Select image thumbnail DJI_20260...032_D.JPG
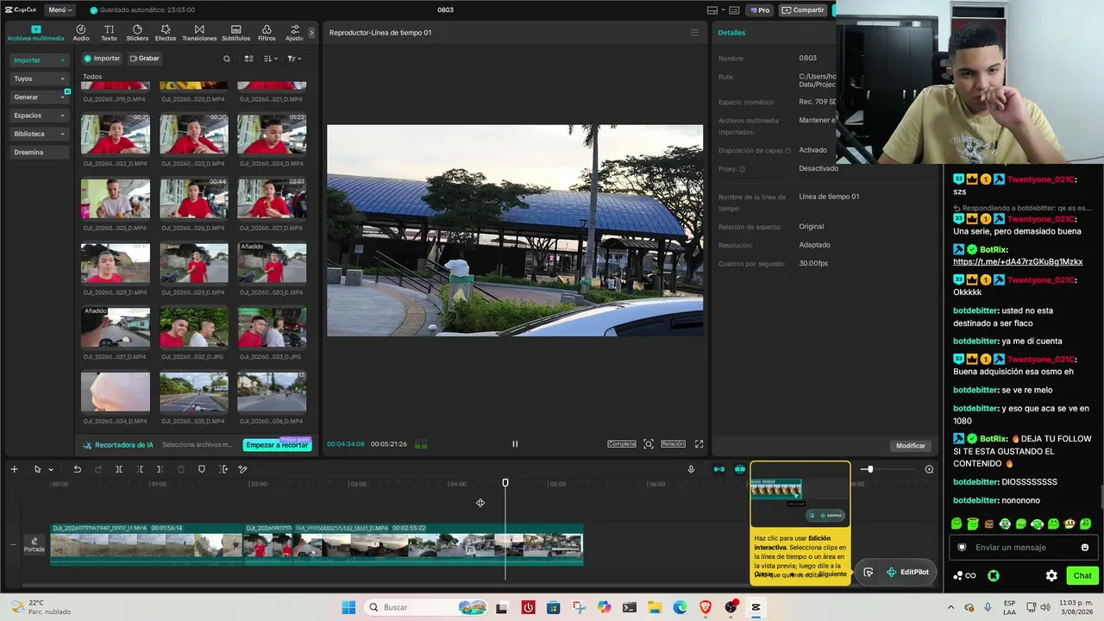The height and width of the screenshot is (621, 1104). point(194,328)
